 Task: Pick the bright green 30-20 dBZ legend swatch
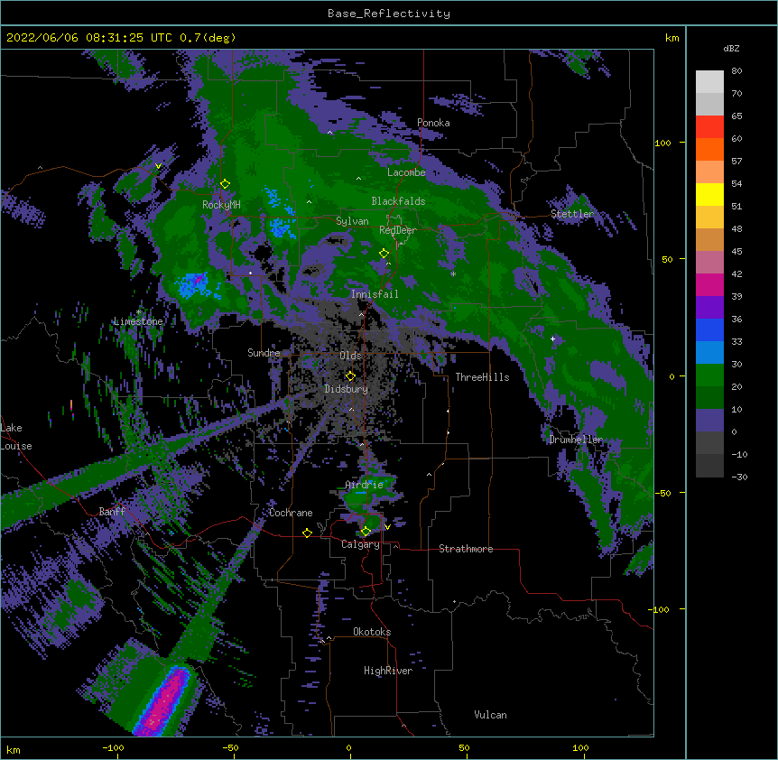pos(709,375)
